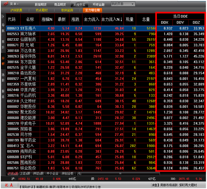The width and height of the screenshot is (207, 189).
Task: Select row 000613 ST东海A
Action: pyautogui.click(x=105, y=28)
